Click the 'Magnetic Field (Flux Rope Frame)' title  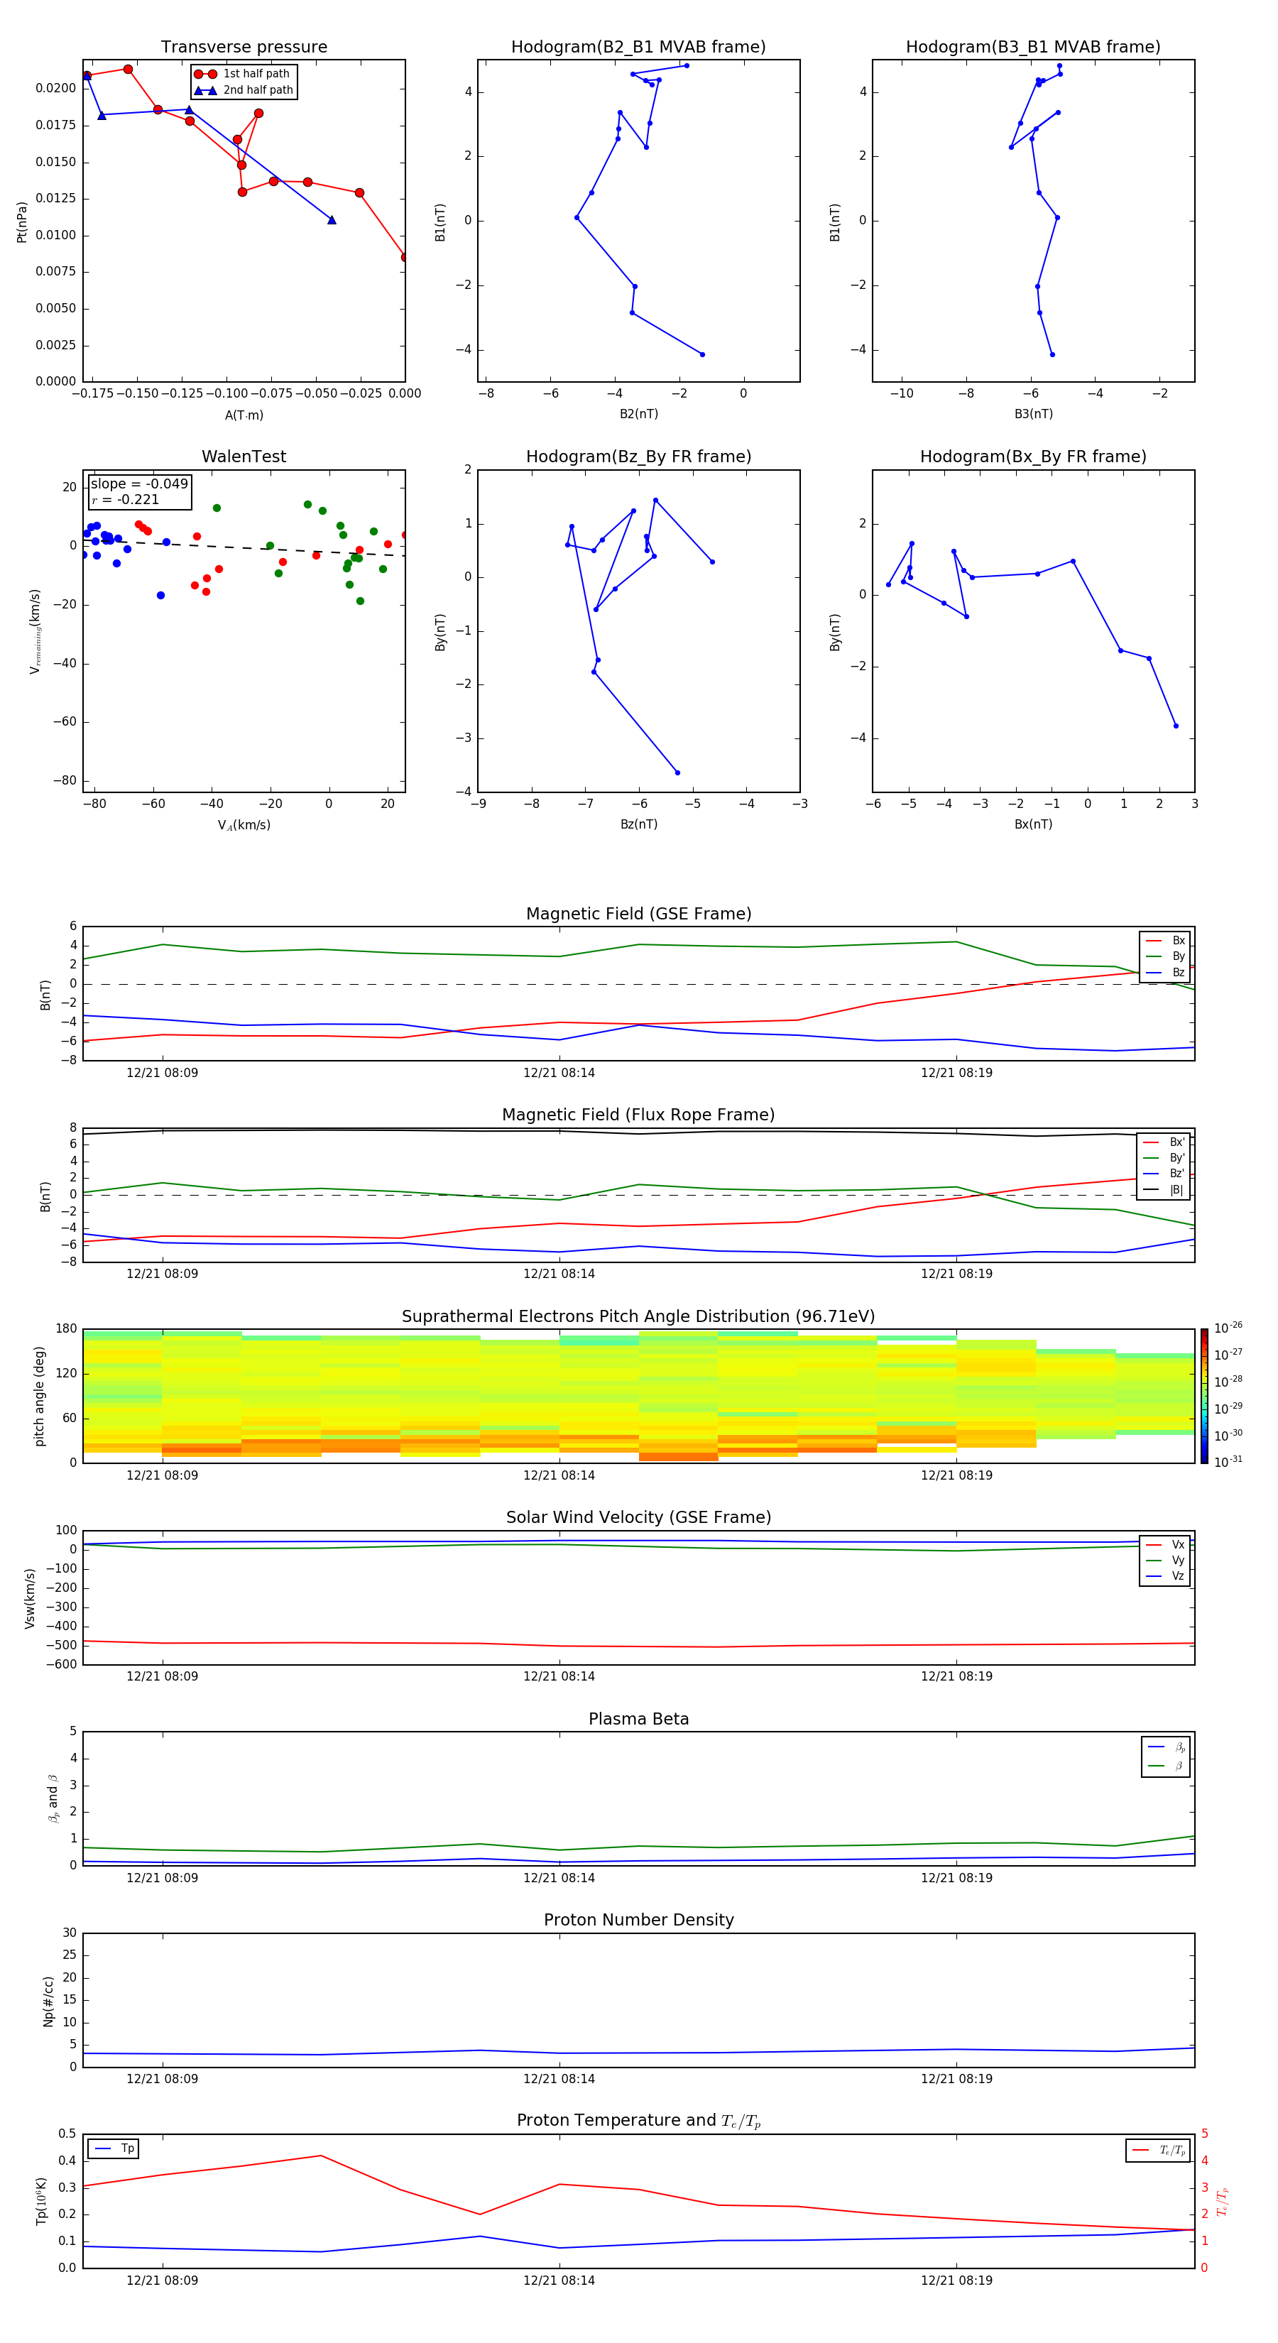point(638,1115)
